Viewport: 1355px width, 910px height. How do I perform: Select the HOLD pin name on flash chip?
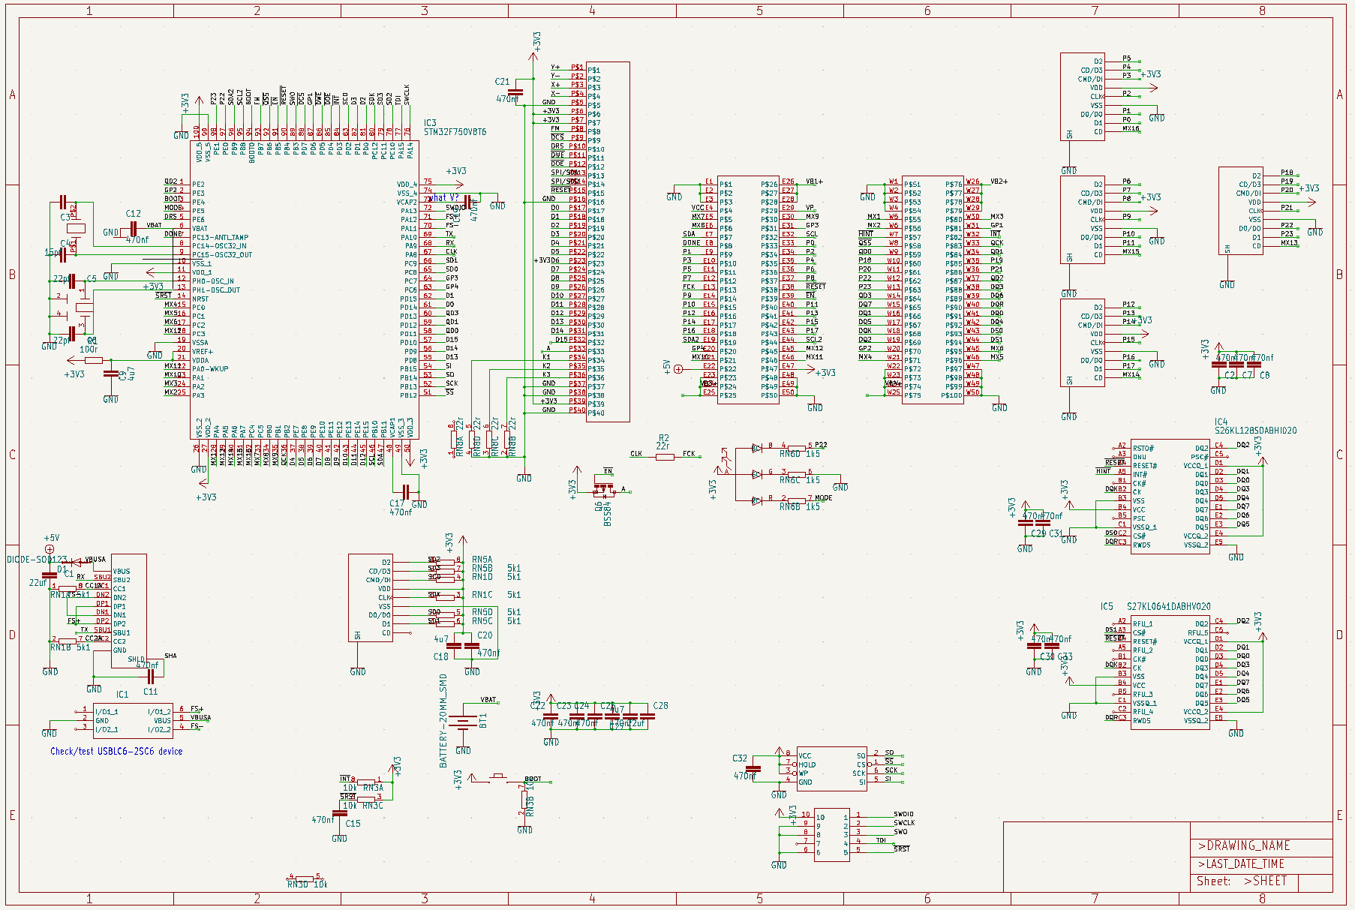coord(807,764)
